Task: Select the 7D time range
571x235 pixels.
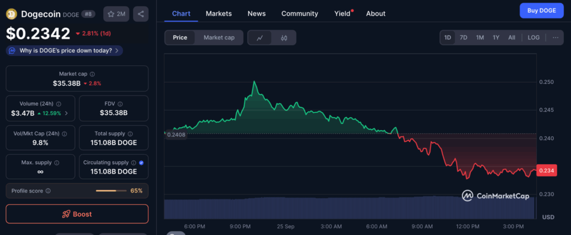Action: [463, 37]
